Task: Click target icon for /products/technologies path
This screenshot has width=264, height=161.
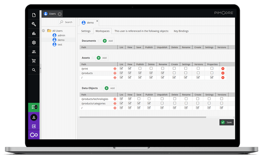Action: coord(115,99)
